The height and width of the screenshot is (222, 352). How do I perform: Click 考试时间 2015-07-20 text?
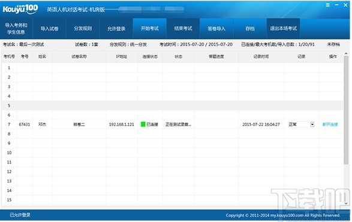point(195,44)
